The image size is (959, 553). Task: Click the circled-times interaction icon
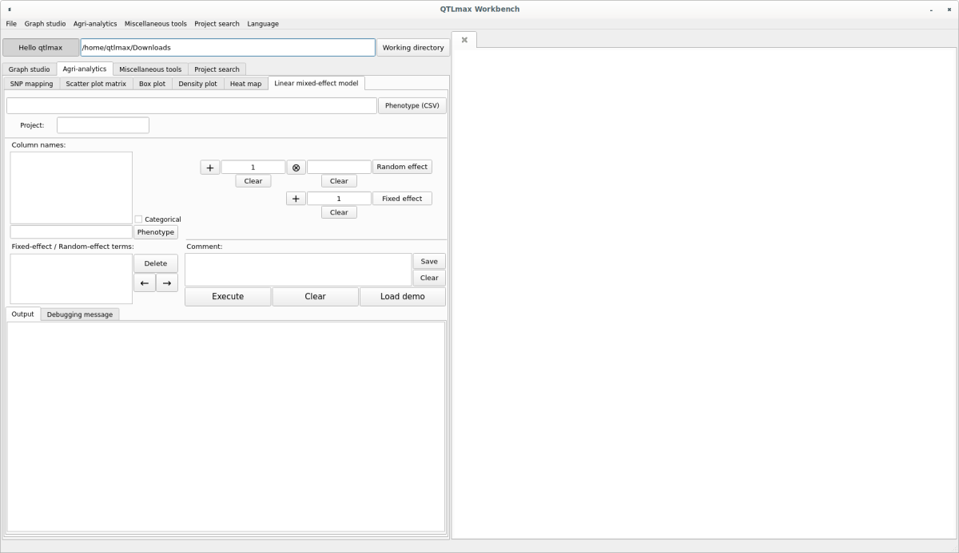click(x=296, y=168)
